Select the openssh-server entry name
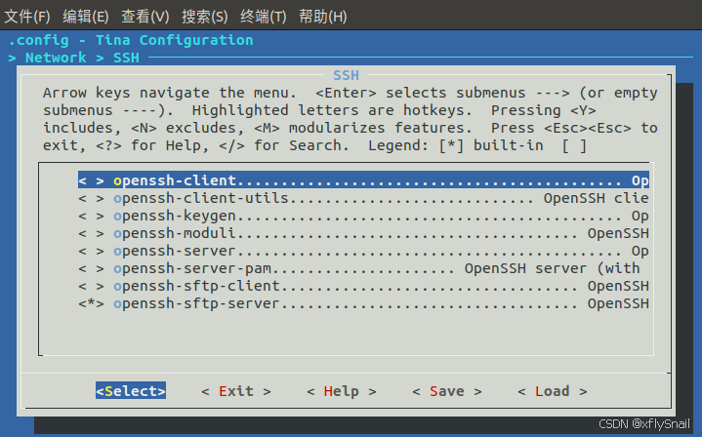 (175, 251)
